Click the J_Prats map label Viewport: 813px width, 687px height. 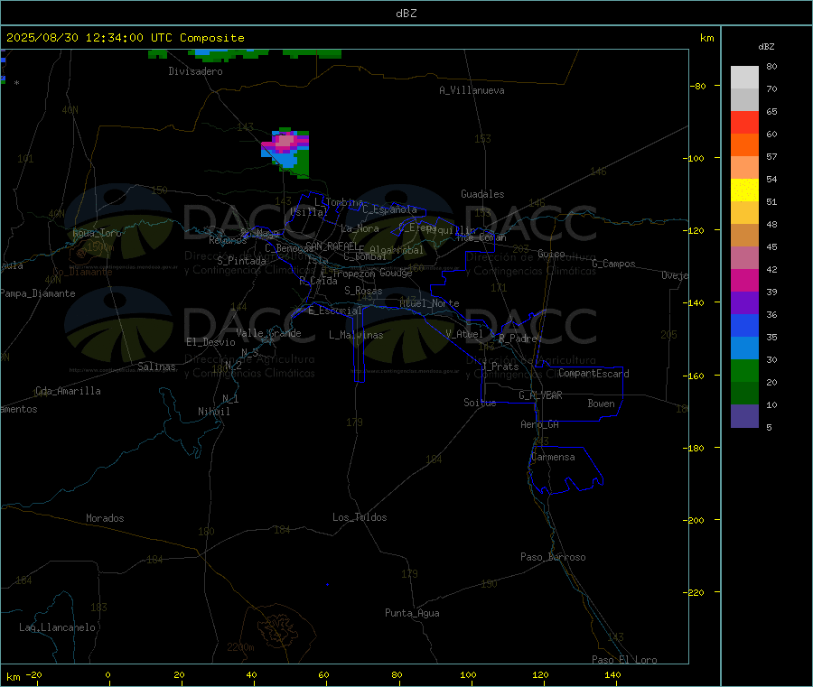(x=500, y=367)
